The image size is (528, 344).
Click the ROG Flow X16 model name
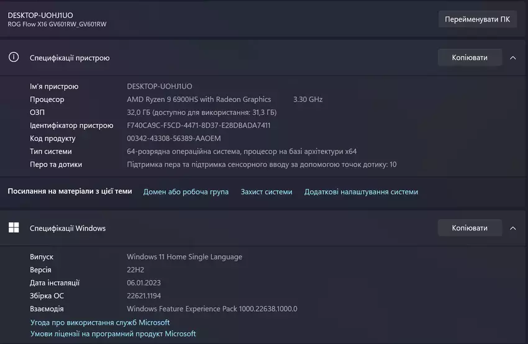tap(57, 24)
